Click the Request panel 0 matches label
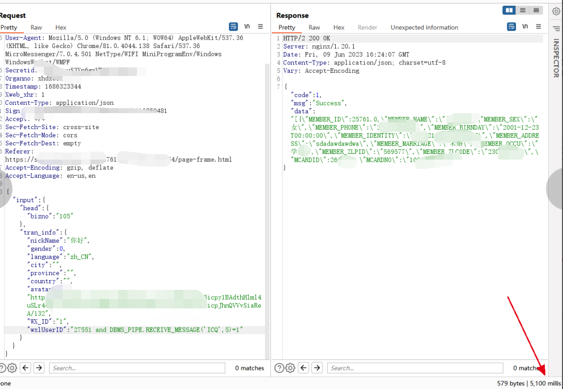Image resolution: width=563 pixels, height=389 pixels. (x=249, y=368)
